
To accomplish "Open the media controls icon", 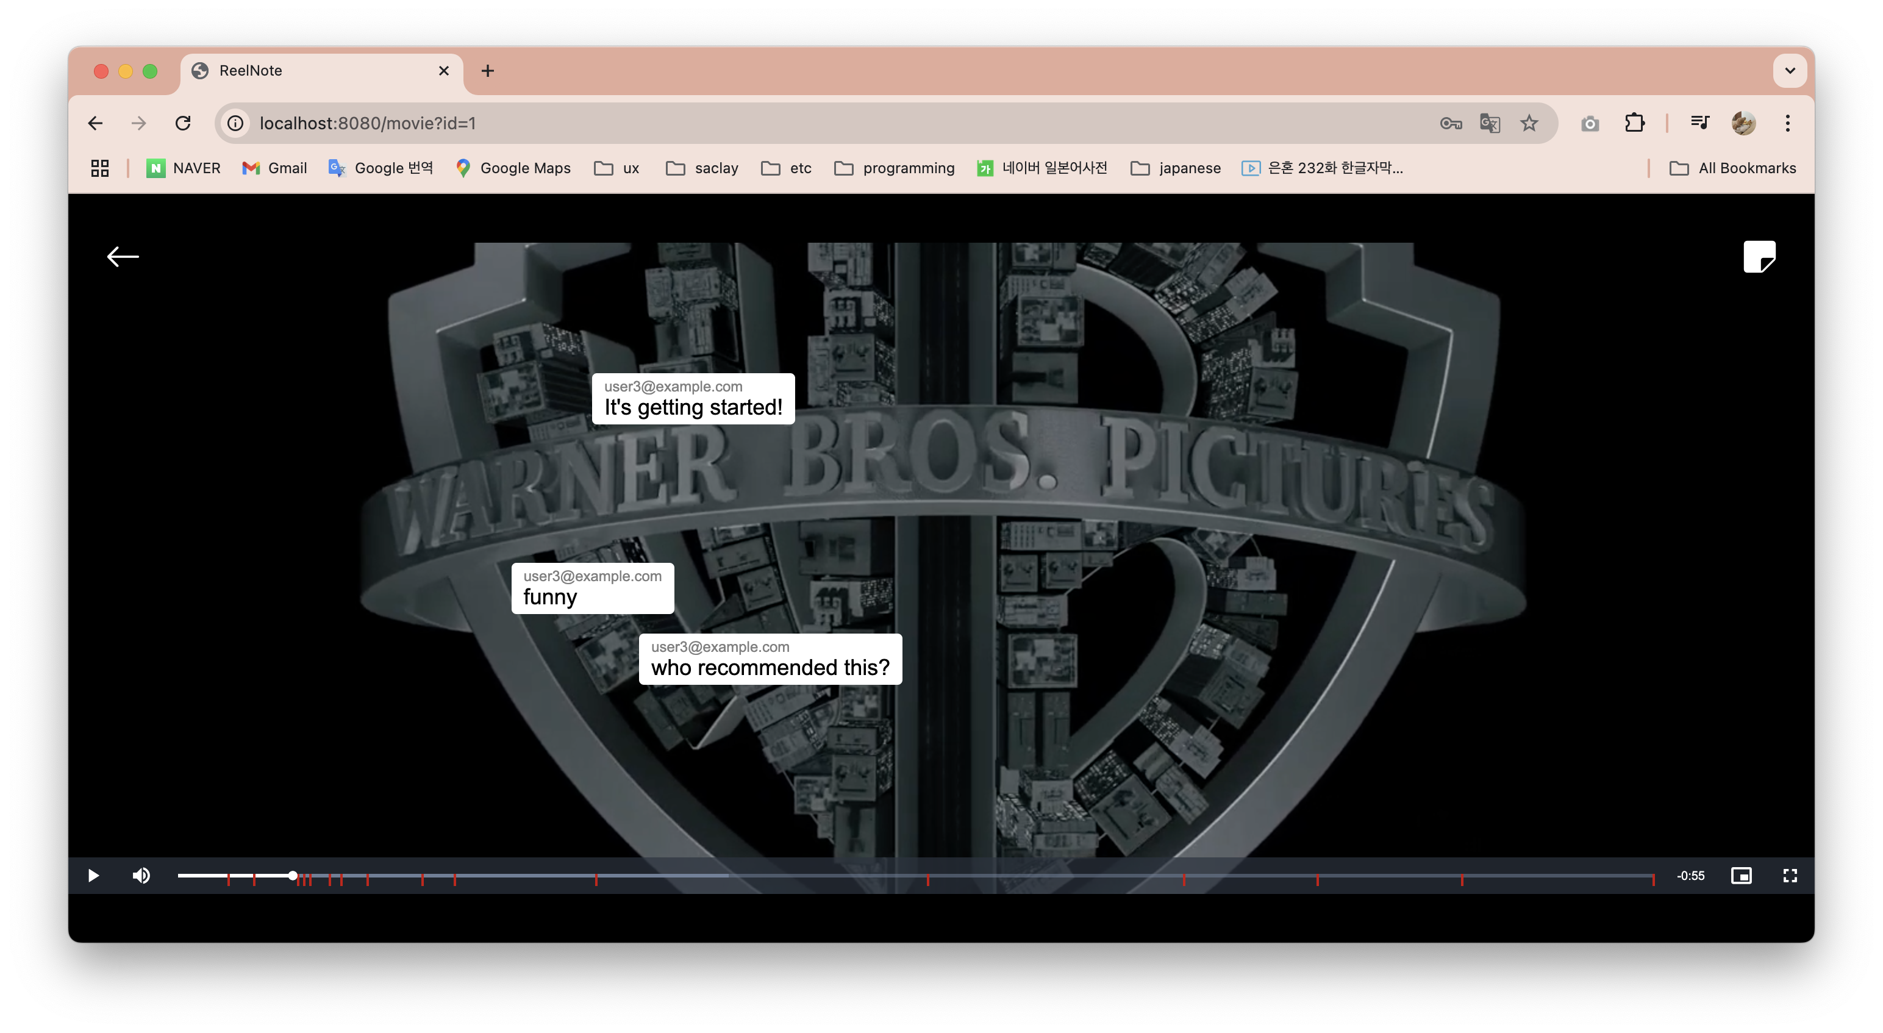I will [x=1700, y=123].
